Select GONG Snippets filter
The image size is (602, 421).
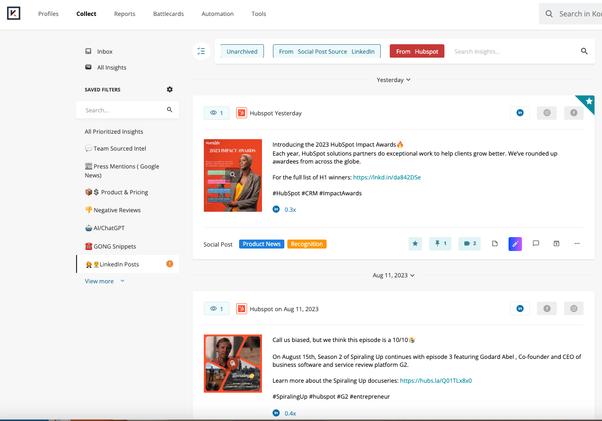click(x=110, y=247)
